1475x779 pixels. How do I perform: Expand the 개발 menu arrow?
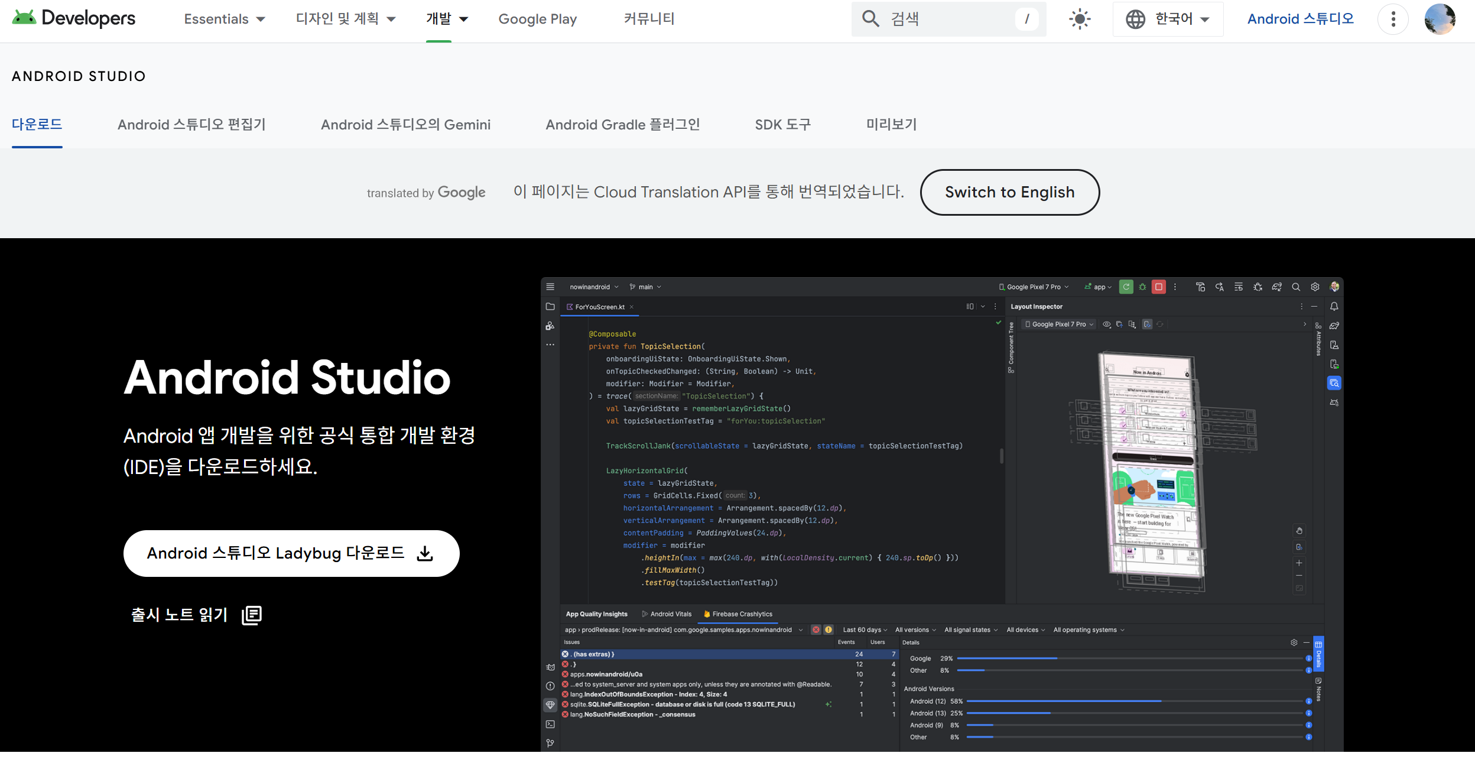click(464, 19)
